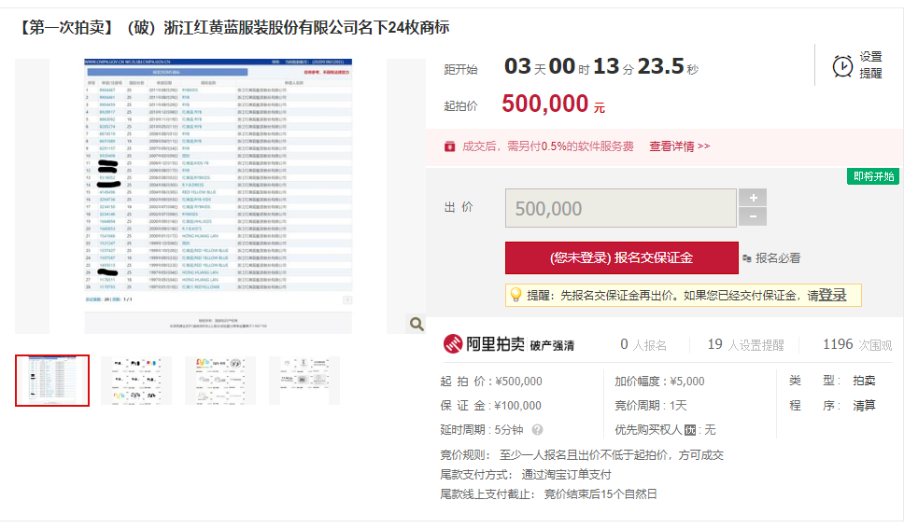
Task: Select the 0 人报名 count
Action: point(643,344)
